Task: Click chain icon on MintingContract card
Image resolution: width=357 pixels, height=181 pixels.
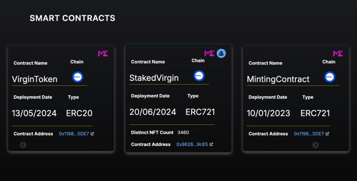Action: click(x=330, y=77)
